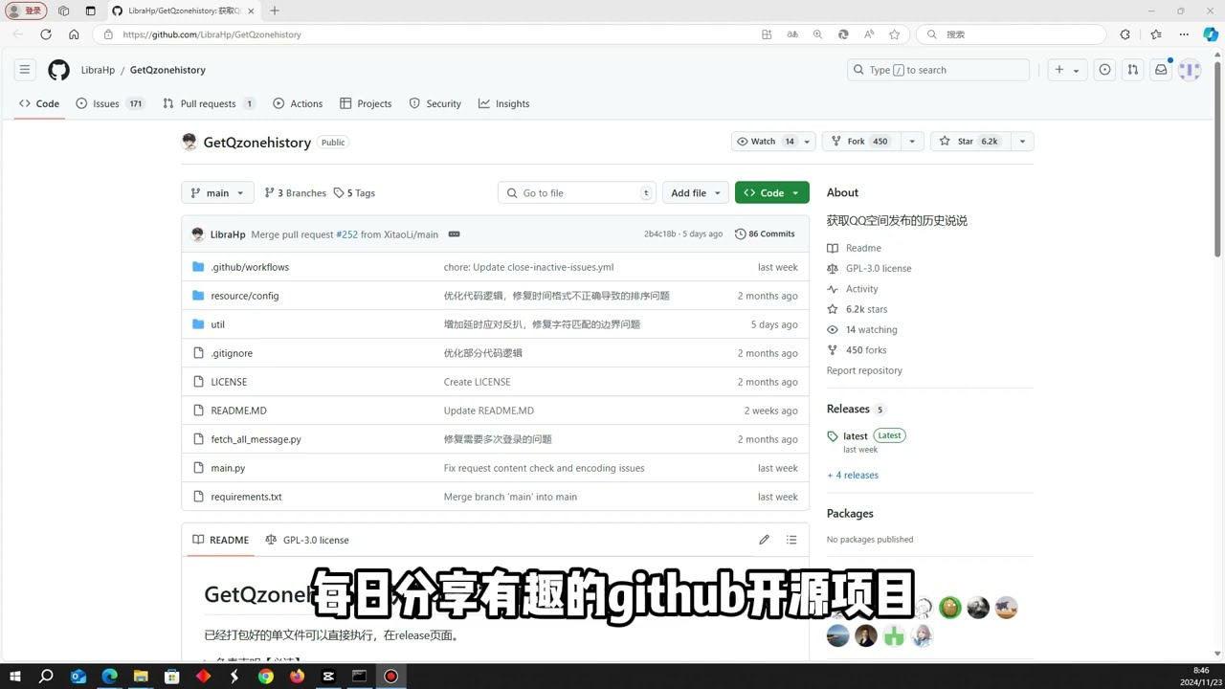Open browser extensions icon

click(1125, 34)
